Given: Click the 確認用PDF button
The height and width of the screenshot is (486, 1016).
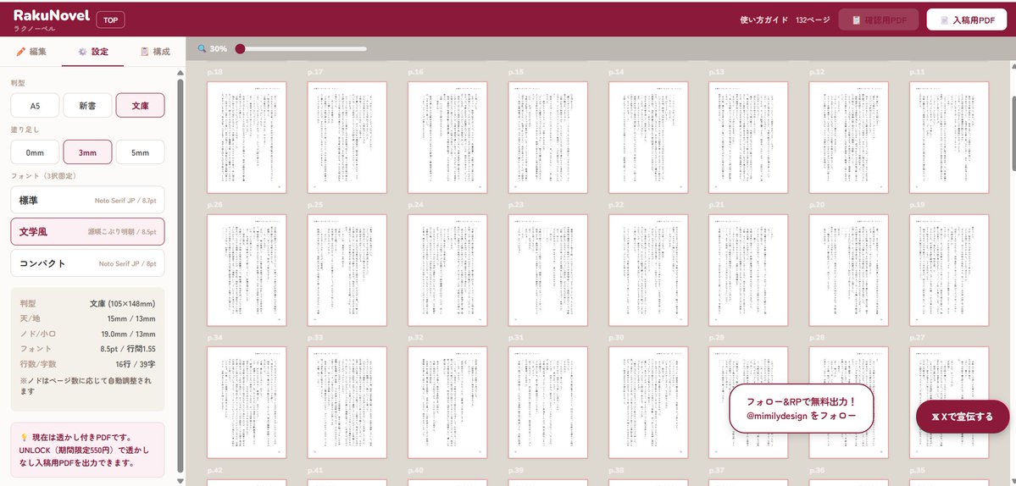Looking at the screenshot, I should click(x=879, y=20).
